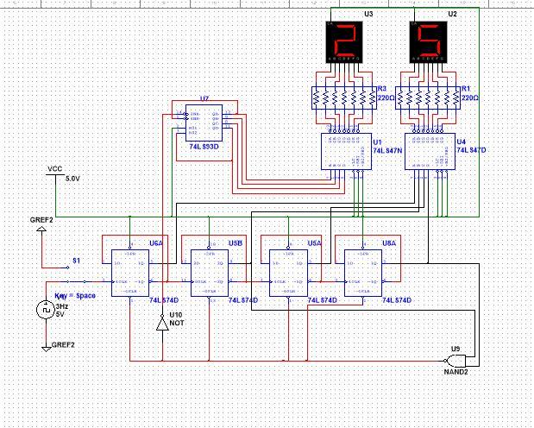Screen dimensions: 534x428
Task: Click the 74LS74D label under U6A
Action: pos(164,300)
